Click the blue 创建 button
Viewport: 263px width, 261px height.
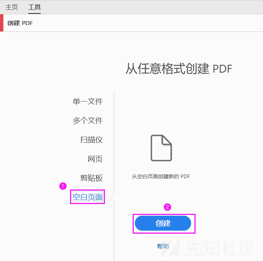click(163, 223)
